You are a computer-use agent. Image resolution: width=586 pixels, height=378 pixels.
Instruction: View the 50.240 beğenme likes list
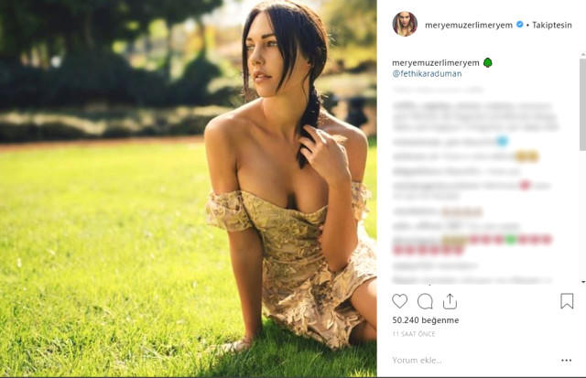pyautogui.click(x=426, y=320)
